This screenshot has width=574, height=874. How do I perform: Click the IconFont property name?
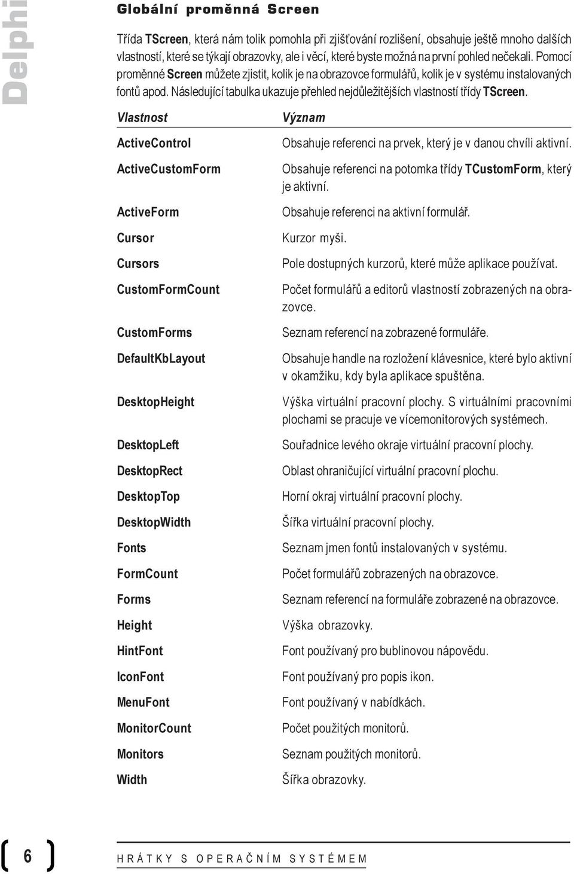coord(141,677)
